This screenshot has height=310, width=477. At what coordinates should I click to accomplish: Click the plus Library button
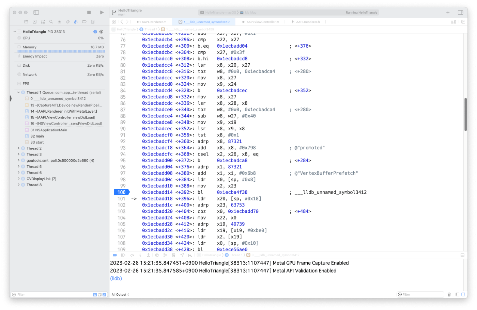click(x=448, y=12)
